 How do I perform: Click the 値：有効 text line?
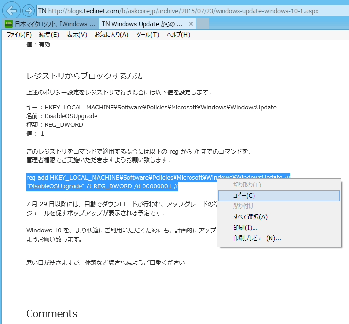click(38, 45)
